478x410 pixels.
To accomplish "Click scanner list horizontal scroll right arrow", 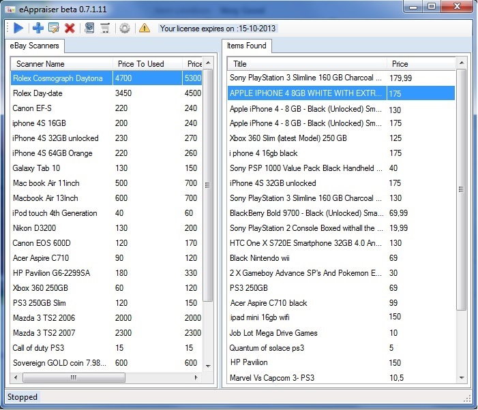I will click(x=196, y=377).
